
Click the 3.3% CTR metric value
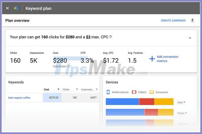(x=87, y=61)
